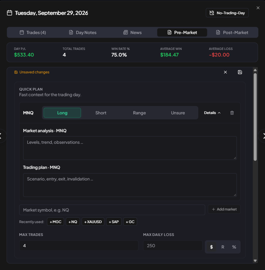Screen dimensions: 265x270
Task: Select the R unit for max loss
Action: point(223,247)
